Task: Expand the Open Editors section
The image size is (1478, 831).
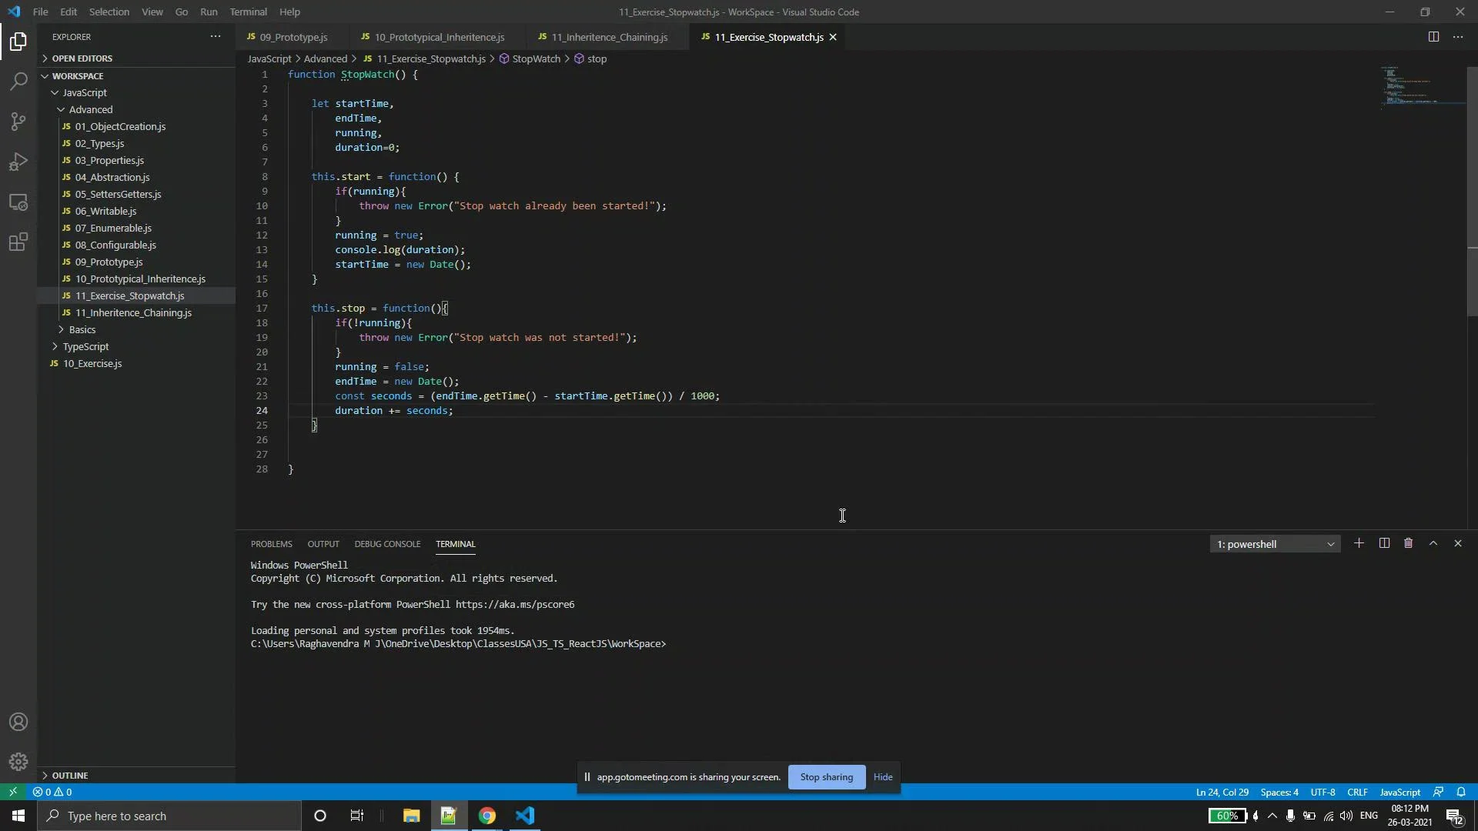Action: point(135,58)
